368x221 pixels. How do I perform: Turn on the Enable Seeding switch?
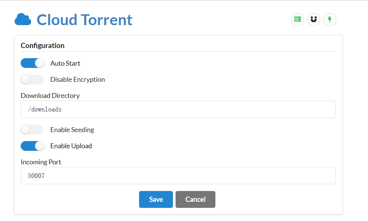tap(32, 130)
